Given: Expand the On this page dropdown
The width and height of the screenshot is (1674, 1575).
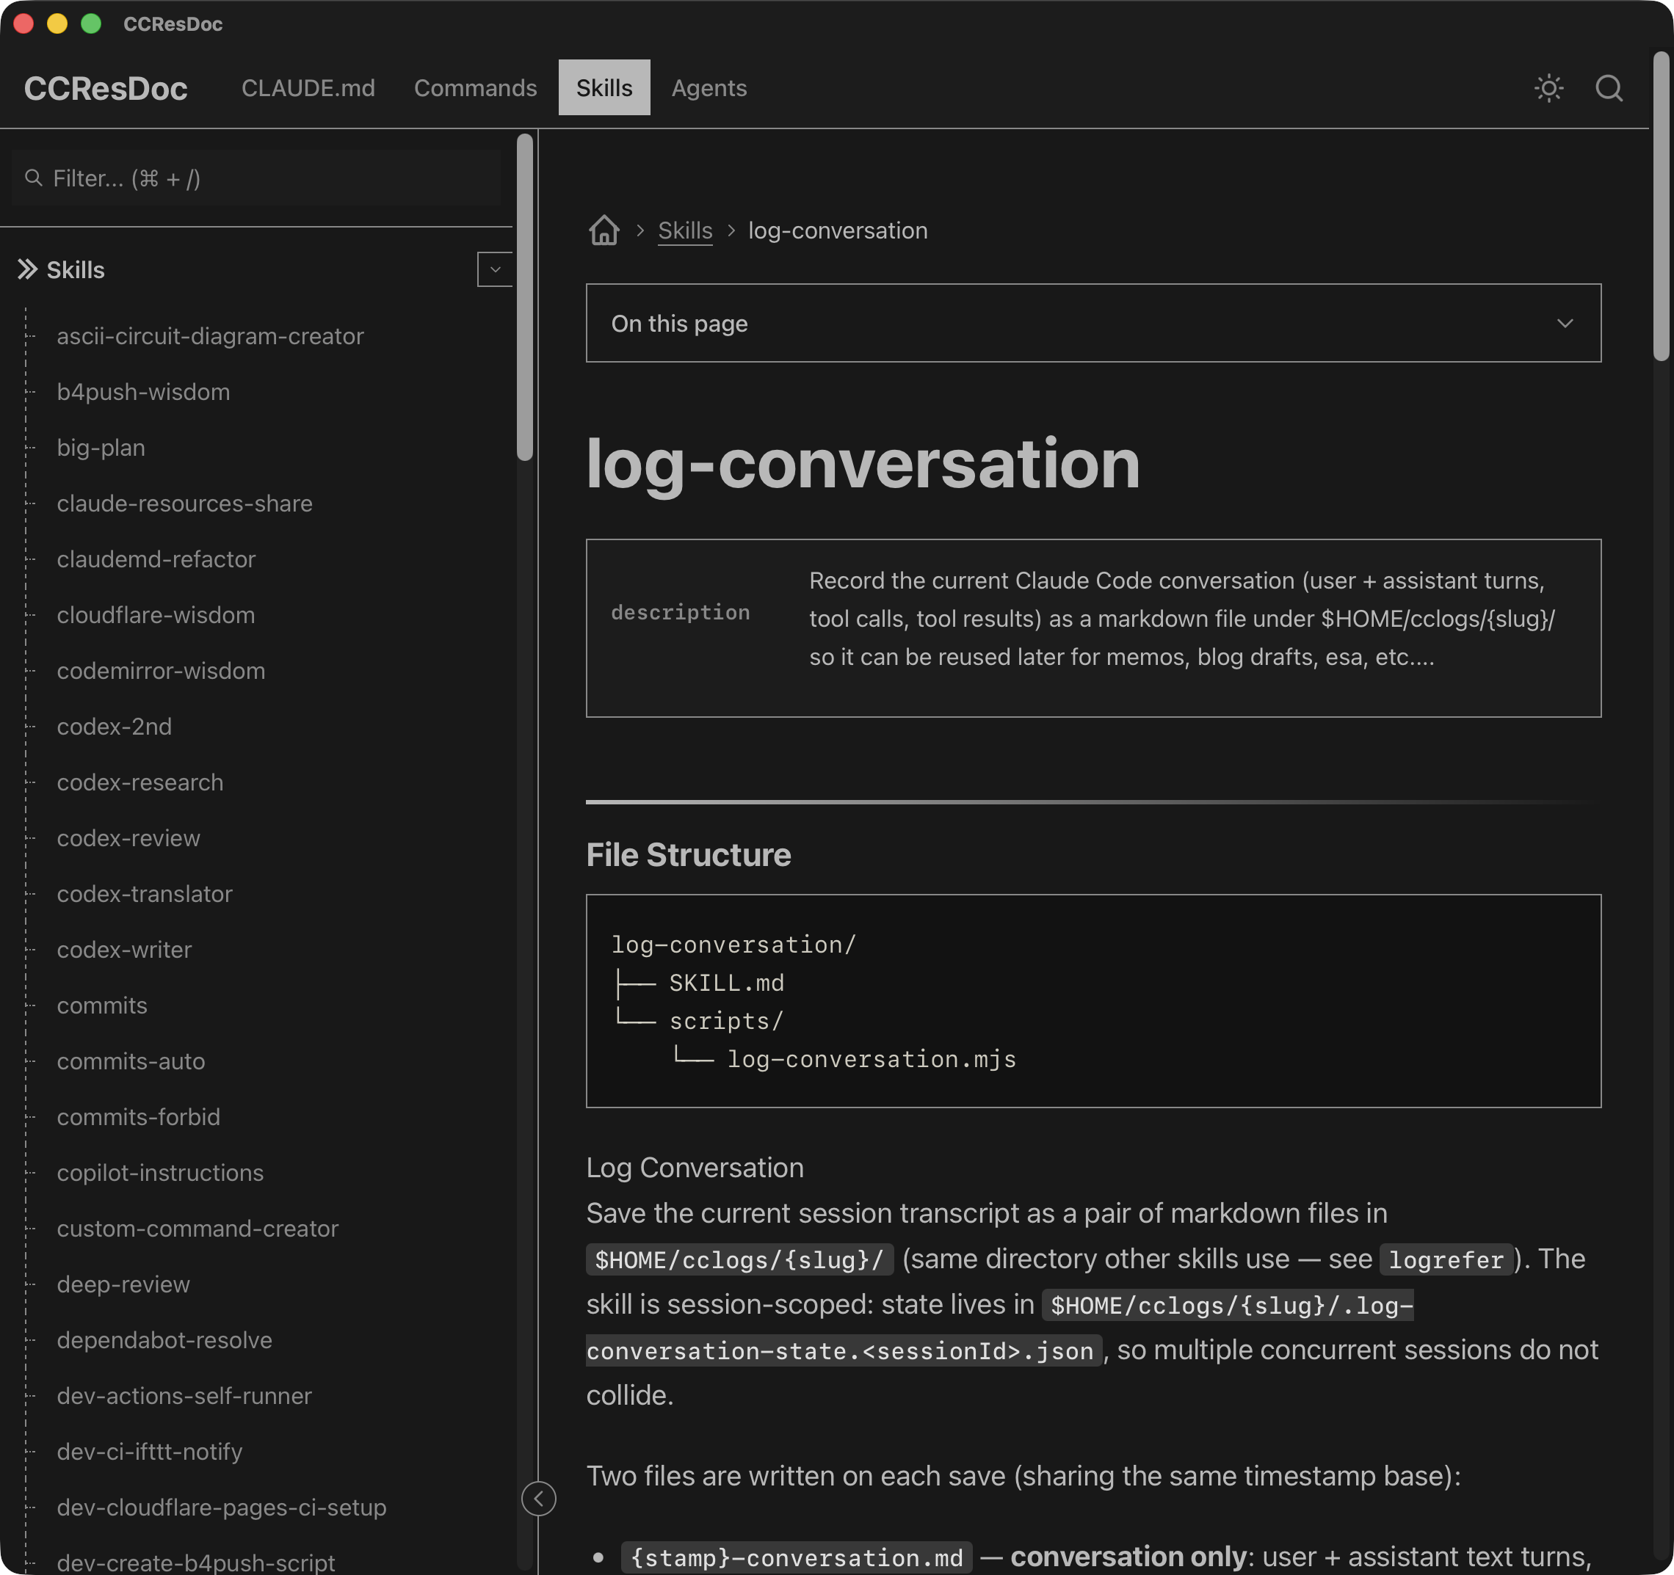Looking at the screenshot, I should (x=1093, y=323).
